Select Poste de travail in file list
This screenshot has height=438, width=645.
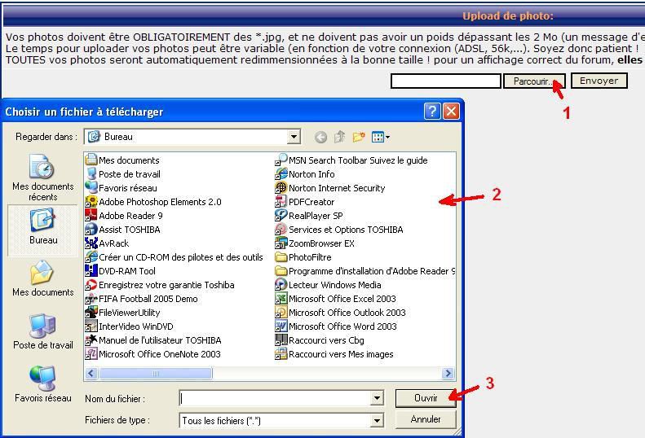pos(122,174)
